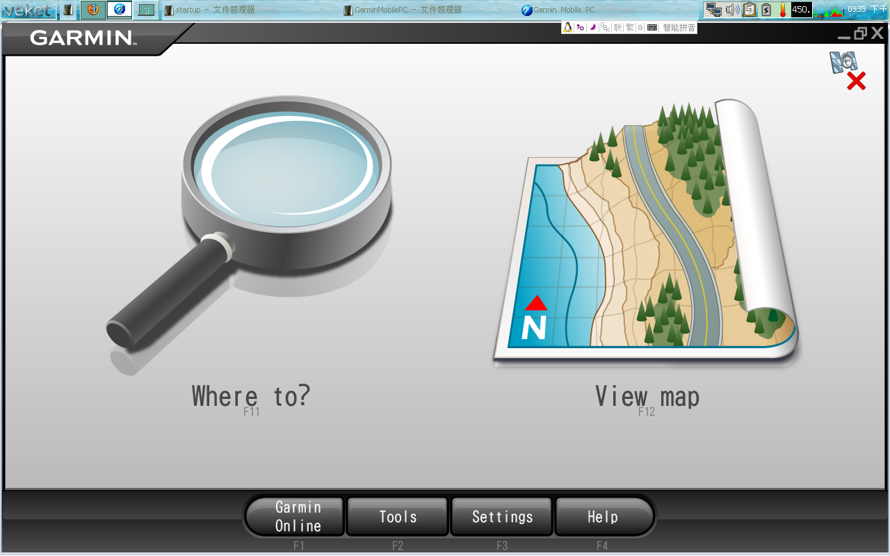The width and height of the screenshot is (890, 556).
Task: Open the volume speaker tray icon
Action: click(732, 10)
